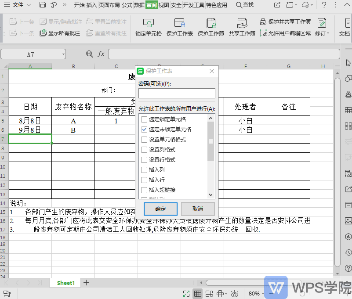
Task: Click the page break view icon in status bar
Action: click(209, 294)
